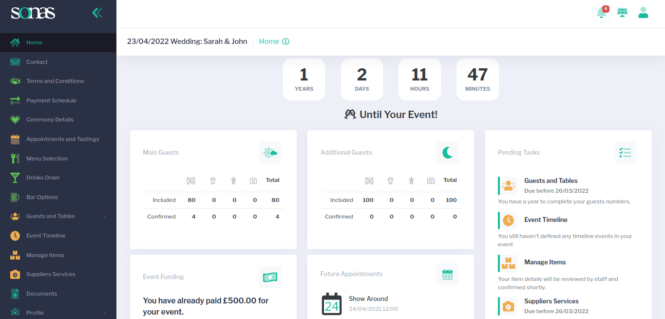Click the Pending Tasks checklist icon

coord(625,153)
